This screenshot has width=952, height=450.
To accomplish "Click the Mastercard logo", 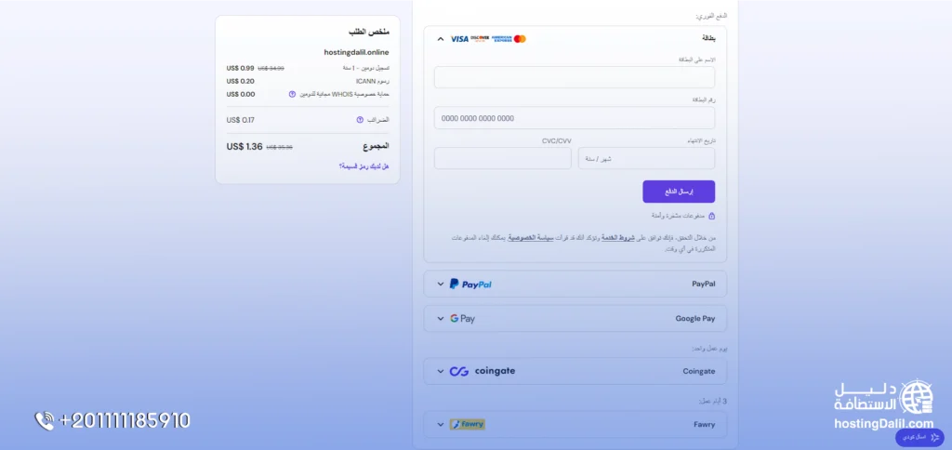I will pos(520,39).
